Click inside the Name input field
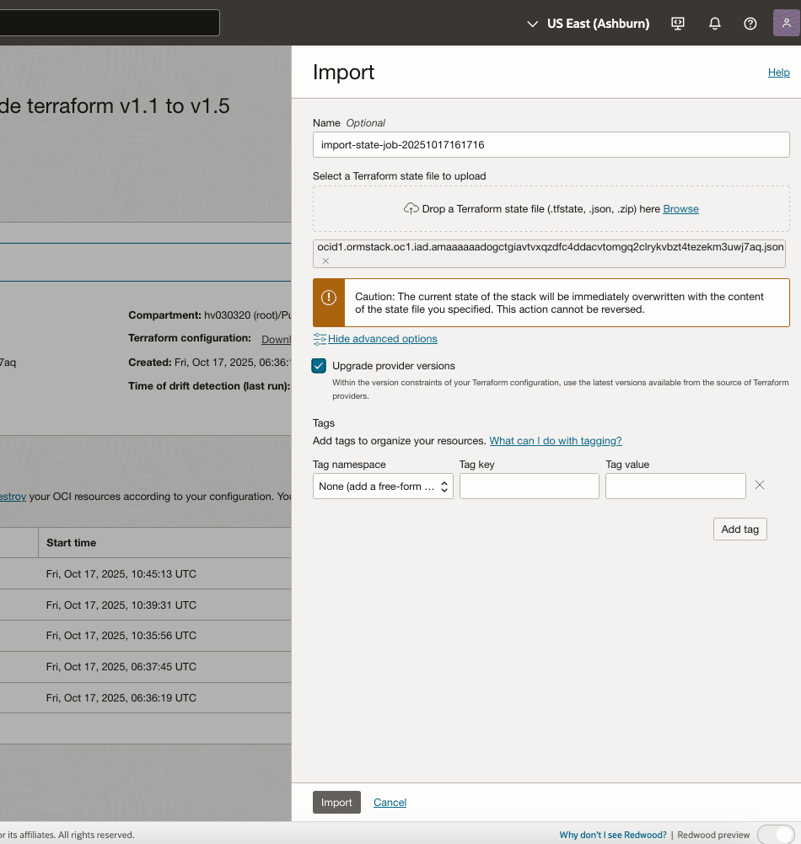The height and width of the screenshot is (844, 801). click(551, 144)
